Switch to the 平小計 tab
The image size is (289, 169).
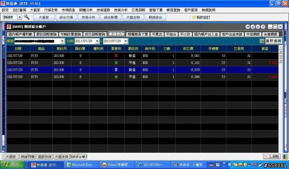[186, 34]
